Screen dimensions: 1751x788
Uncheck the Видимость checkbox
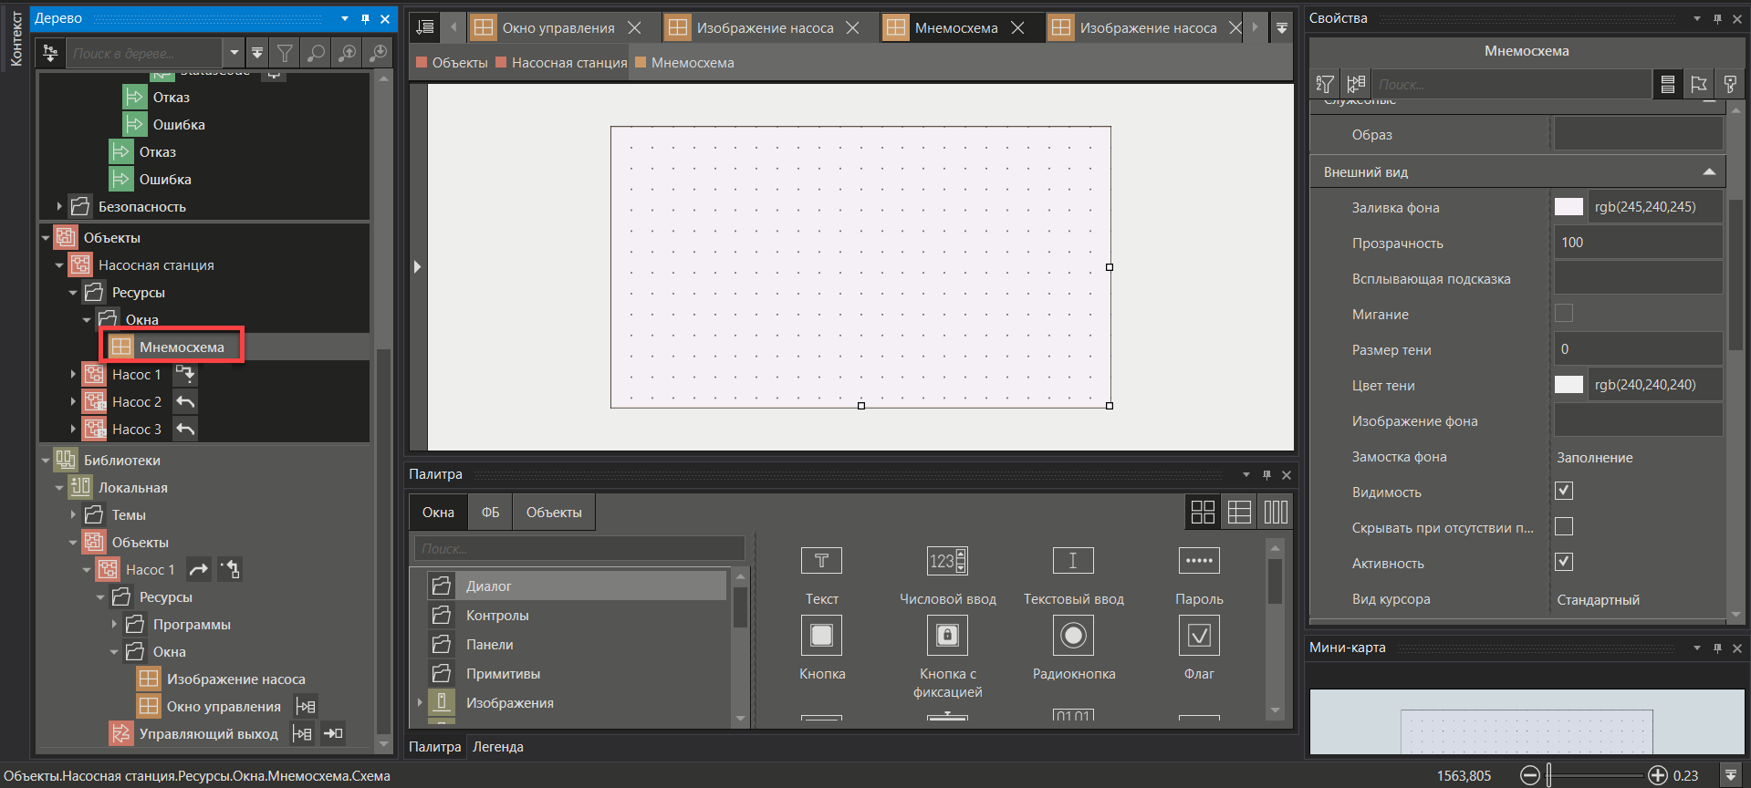[x=1564, y=492]
